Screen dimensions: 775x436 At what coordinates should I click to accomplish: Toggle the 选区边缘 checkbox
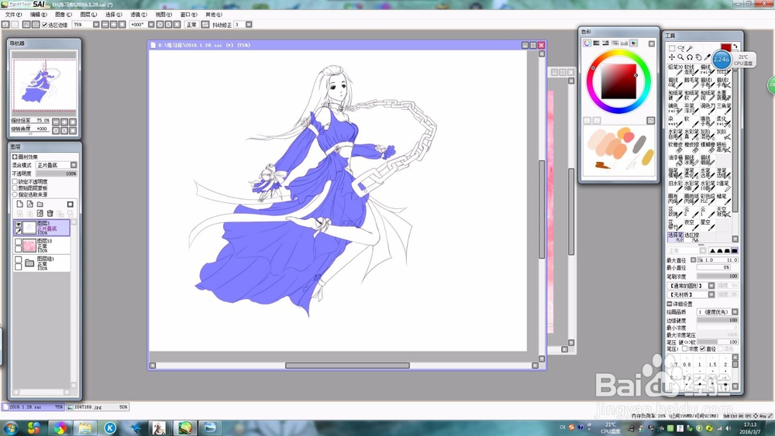click(x=44, y=24)
